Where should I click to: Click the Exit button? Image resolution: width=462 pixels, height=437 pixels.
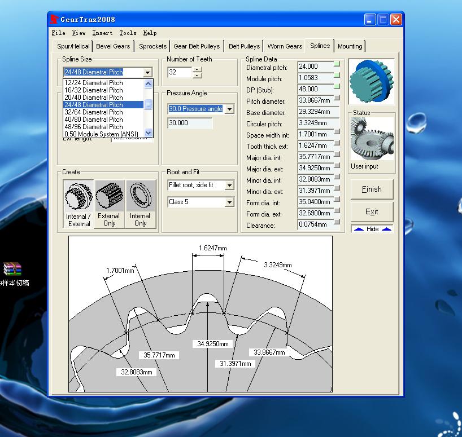click(372, 212)
